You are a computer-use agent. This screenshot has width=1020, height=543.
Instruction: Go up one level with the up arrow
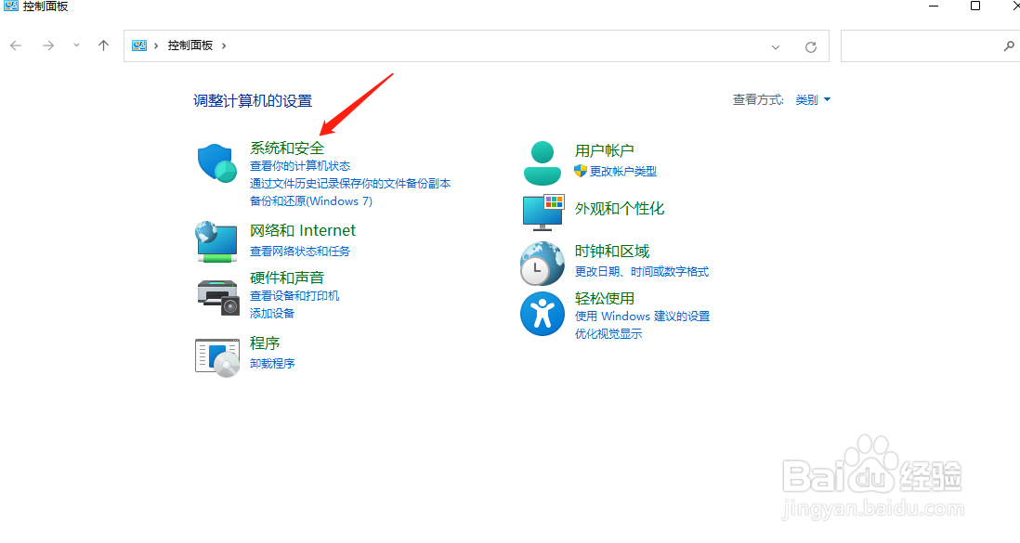103,45
